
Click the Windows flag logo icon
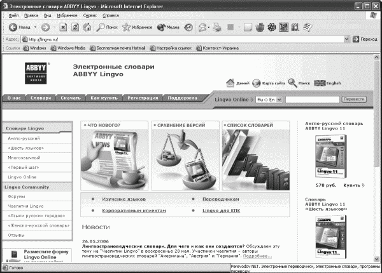click(373, 15)
